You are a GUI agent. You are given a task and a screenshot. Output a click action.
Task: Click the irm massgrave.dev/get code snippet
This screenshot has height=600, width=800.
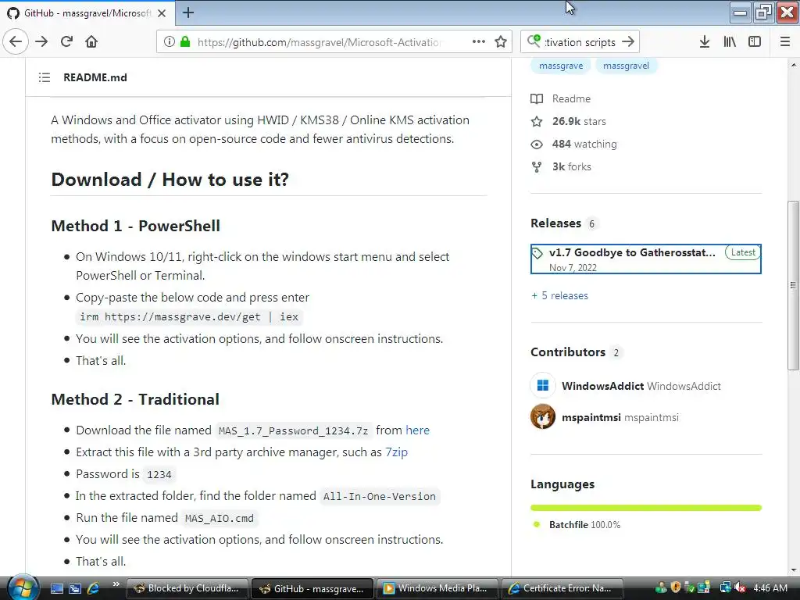[189, 317]
